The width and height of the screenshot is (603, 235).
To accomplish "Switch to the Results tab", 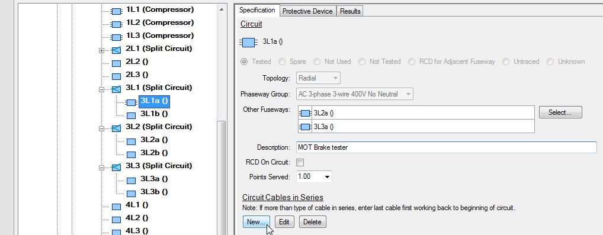I will [x=350, y=11].
